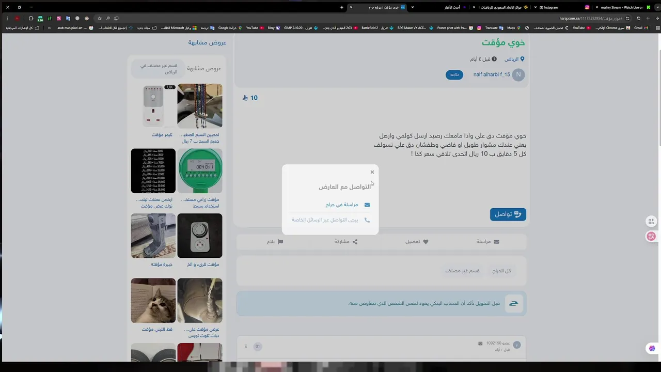661x372 pixels.
Task: Open seller profile naif alharbi f_15
Action: pyautogui.click(x=492, y=74)
